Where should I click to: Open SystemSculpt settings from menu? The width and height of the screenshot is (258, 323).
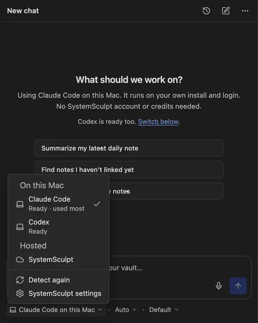(x=59, y=293)
